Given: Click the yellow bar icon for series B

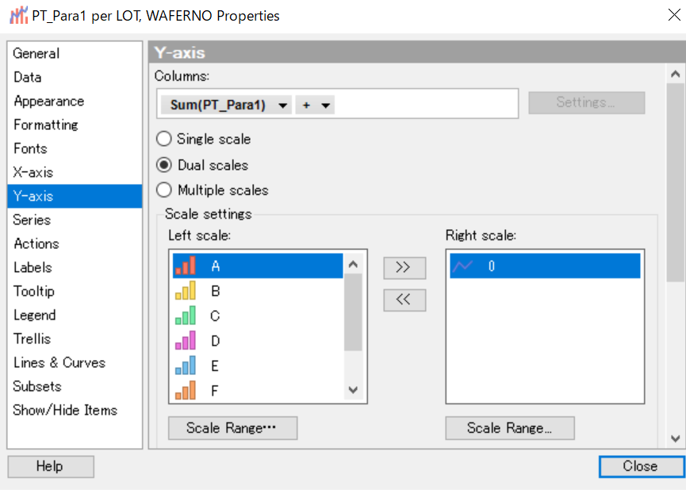Looking at the screenshot, I should click(185, 291).
